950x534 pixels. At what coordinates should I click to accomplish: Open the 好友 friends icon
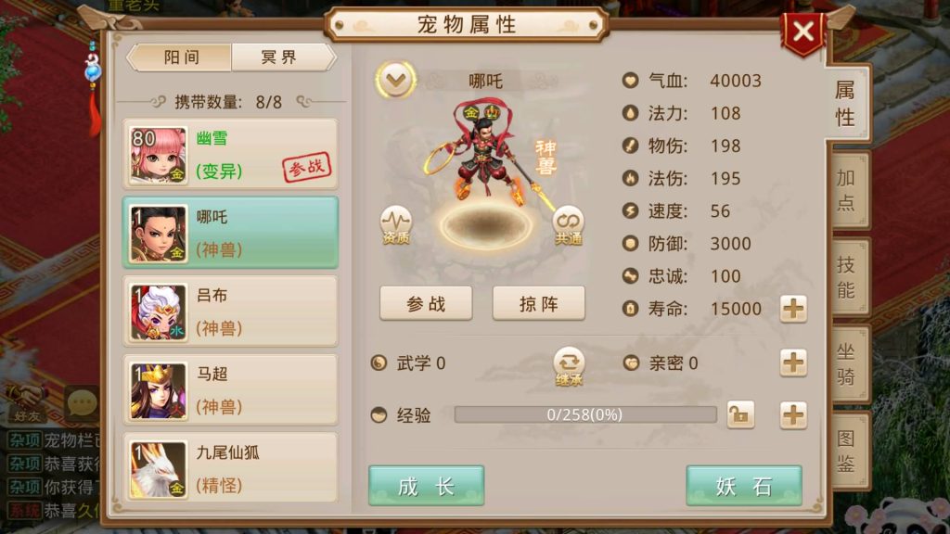[x=27, y=402]
